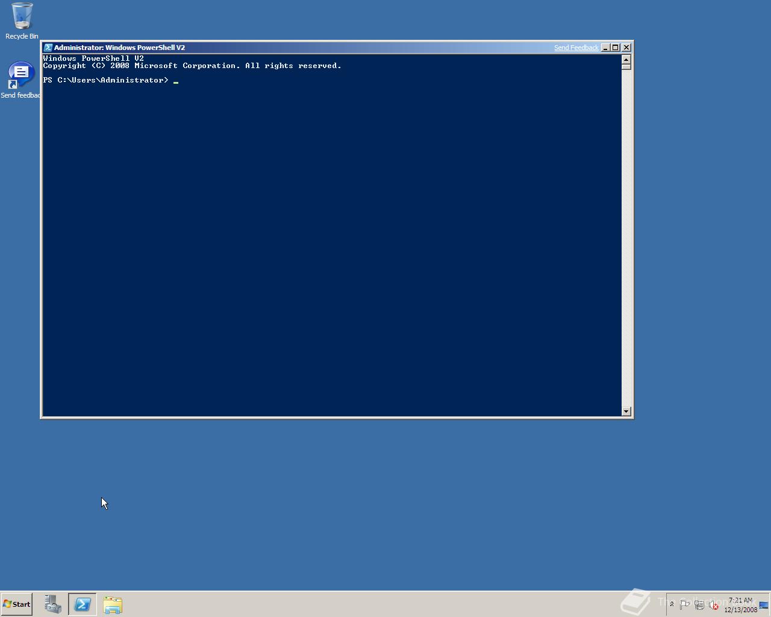This screenshot has height=617, width=771.
Task: Click the PowerShell icon in the window title bar
Action: click(48, 48)
